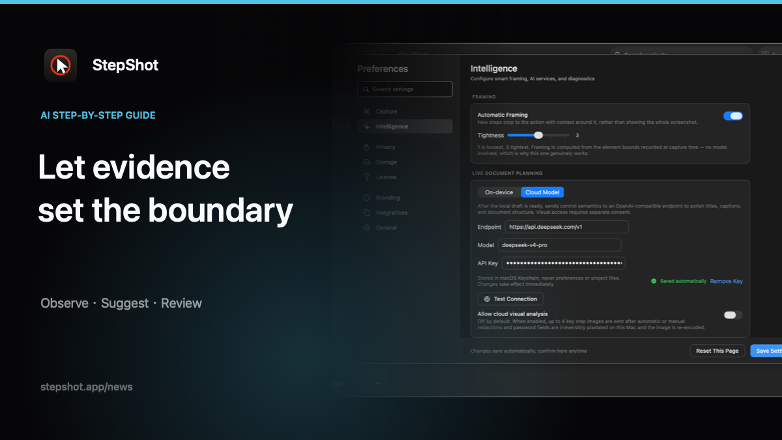Click the Tightness value "3"
The height and width of the screenshot is (440, 782).
point(577,136)
